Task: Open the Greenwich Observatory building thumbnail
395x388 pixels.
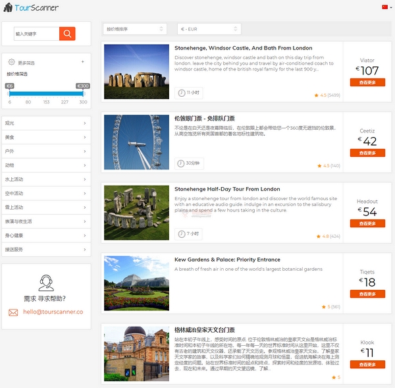Action: click(136, 354)
